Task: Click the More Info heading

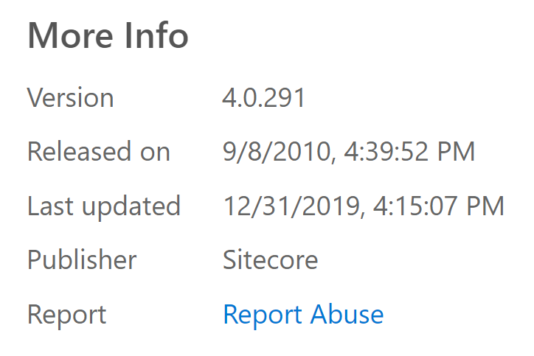Action: [108, 36]
